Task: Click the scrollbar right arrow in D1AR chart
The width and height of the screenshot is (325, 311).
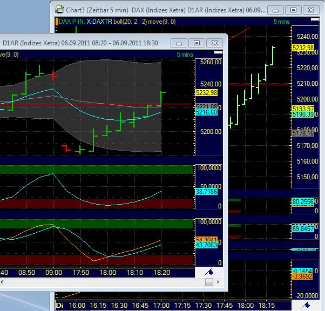Action: [218, 282]
